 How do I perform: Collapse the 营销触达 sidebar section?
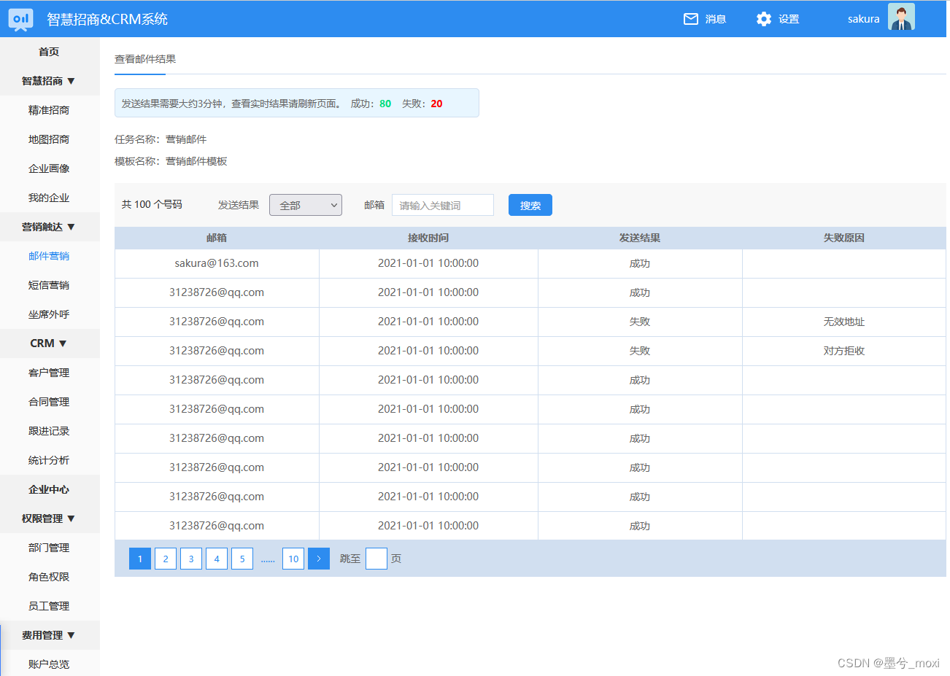coord(49,227)
